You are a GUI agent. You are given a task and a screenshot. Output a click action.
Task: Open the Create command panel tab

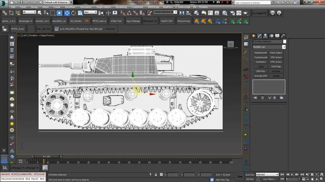click(254, 36)
